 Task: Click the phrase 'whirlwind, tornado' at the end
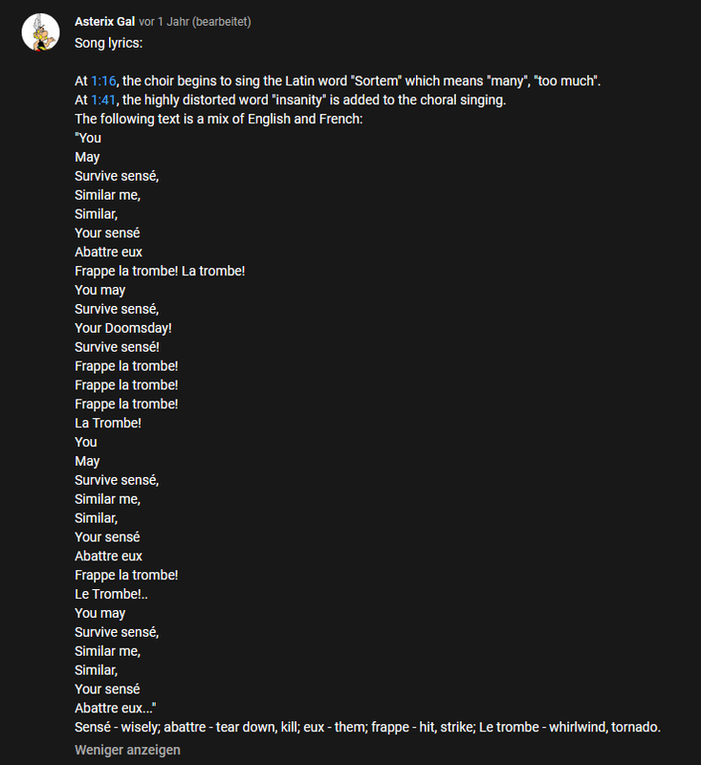pyautogui.click(x=604, y=727)
